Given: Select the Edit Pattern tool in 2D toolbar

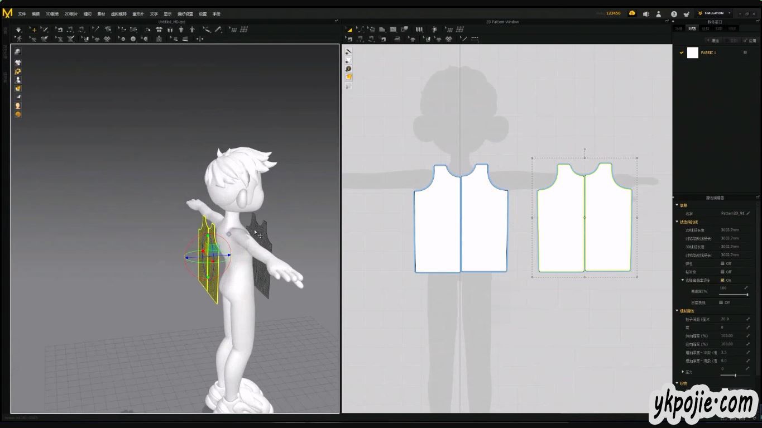Looking at the screenshot, I should coord(360,30).
